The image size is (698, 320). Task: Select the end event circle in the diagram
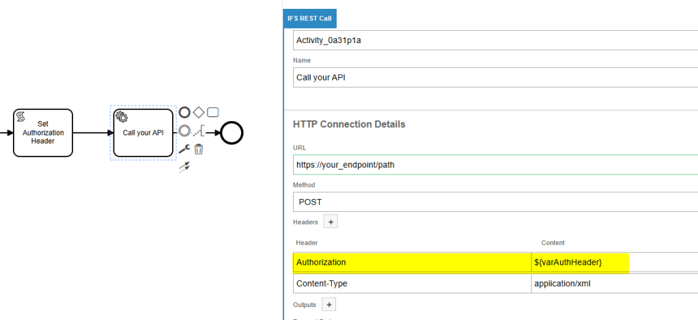(232, 133)
